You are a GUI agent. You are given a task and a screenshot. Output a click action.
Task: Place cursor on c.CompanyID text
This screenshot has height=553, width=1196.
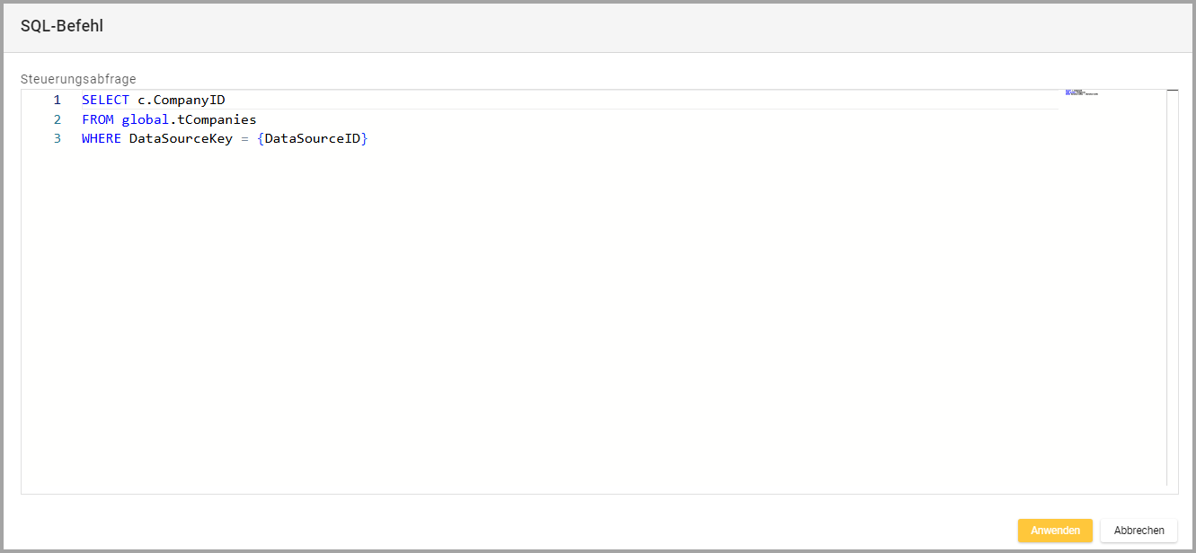(181, 100)
